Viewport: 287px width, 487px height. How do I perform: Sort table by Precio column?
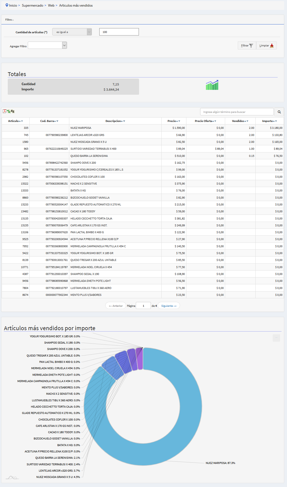pos(173,121)
